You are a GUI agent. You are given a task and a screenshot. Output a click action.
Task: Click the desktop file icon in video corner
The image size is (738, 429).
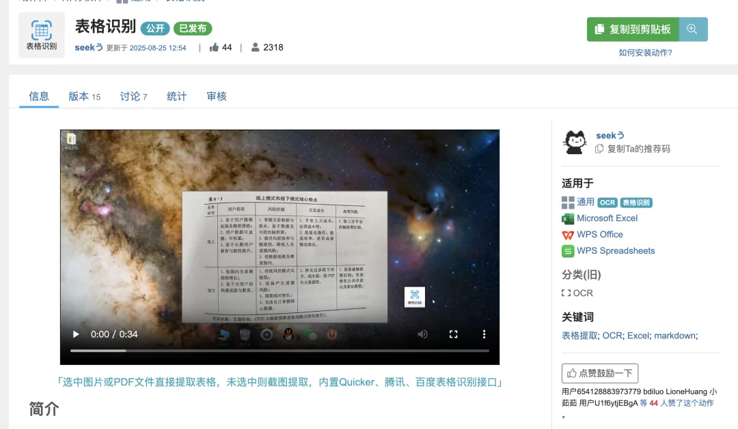(x=71, y=140)
